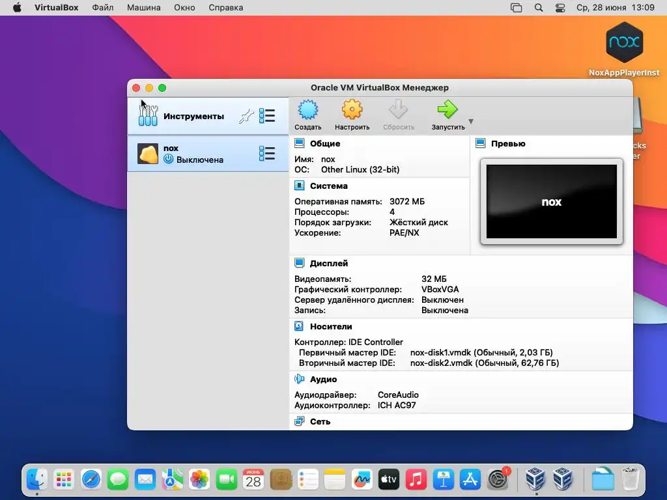Click the VBoxVGA graphics controller value
The image size is (667, 500).
[440, 290]
